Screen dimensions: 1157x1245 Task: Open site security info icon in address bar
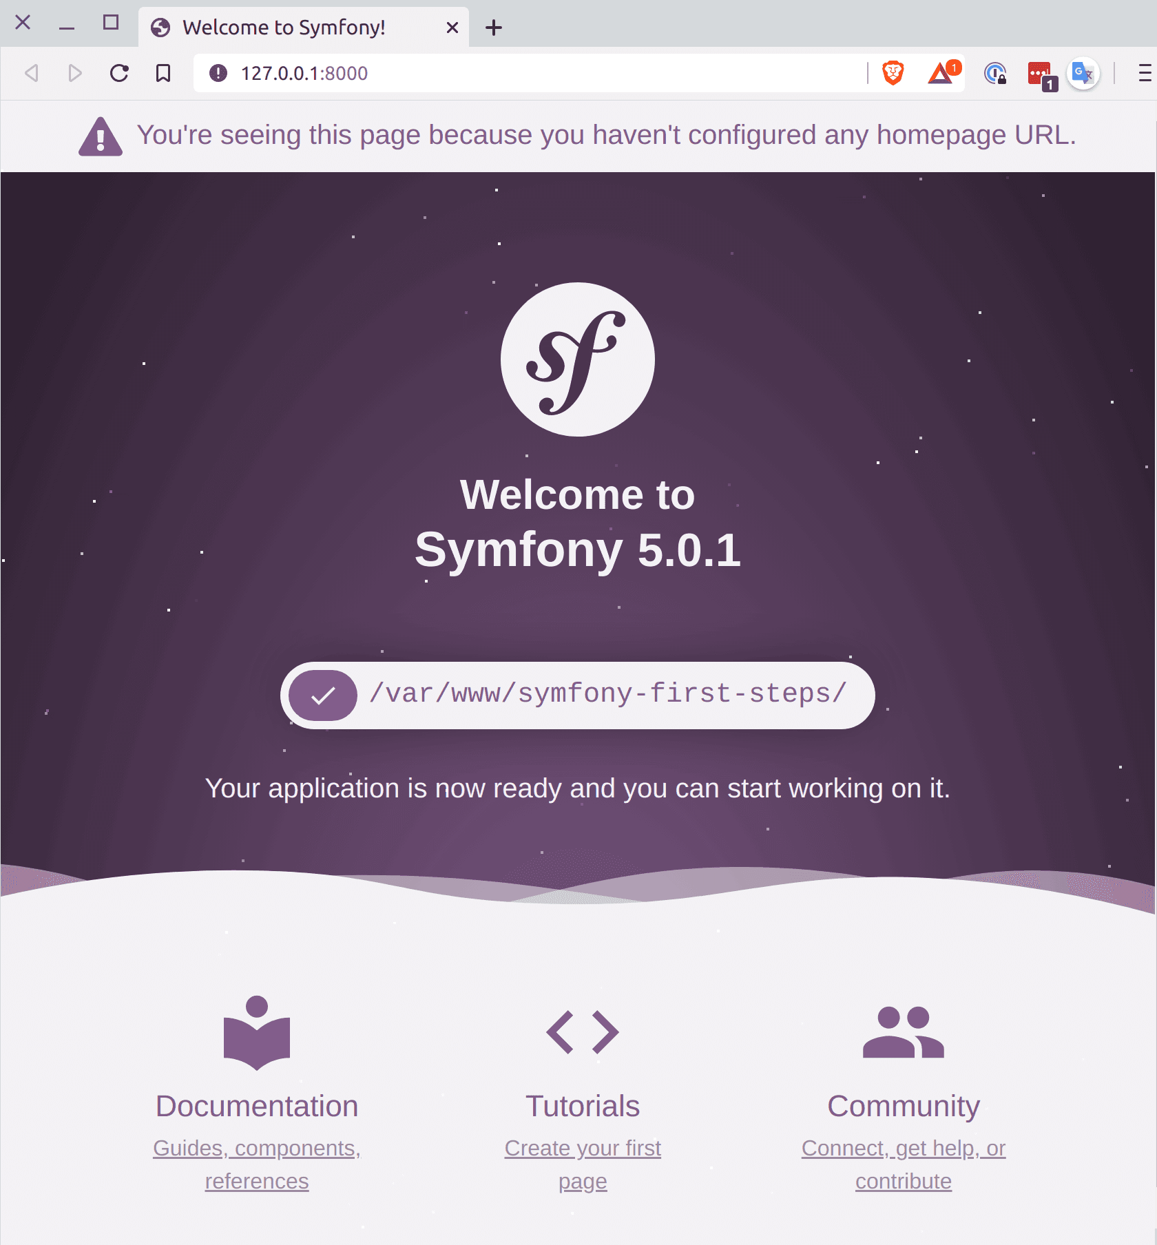[218, 73]
